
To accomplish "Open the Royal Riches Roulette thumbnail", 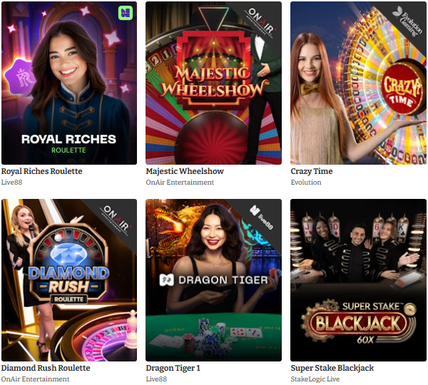I will pyautogui.click(x=69, y=83).
